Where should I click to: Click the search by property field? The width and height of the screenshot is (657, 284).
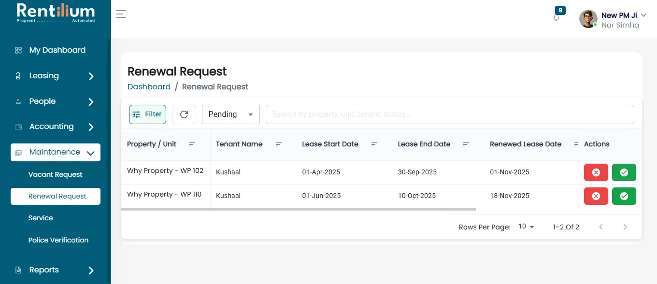(450, 114)
